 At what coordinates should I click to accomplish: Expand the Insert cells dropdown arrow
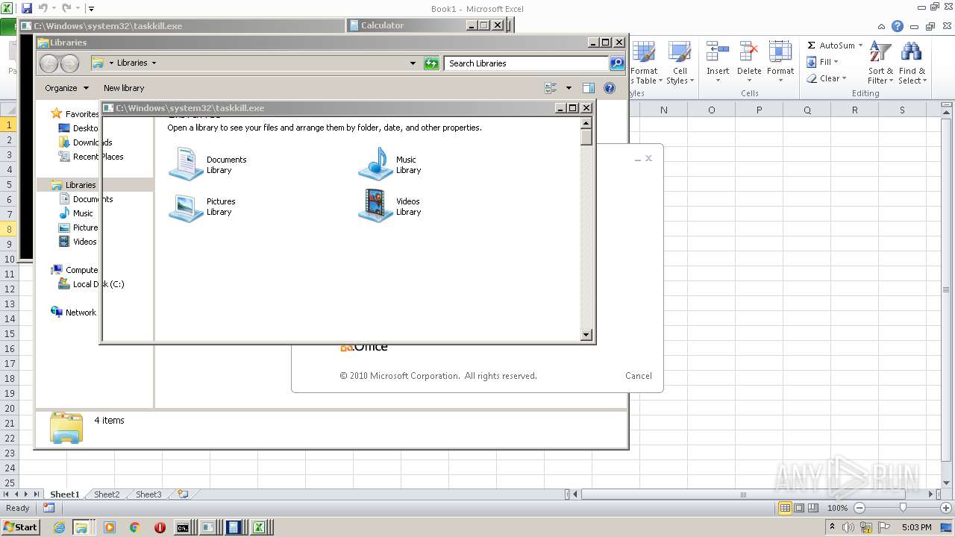[x=718, y=81]
